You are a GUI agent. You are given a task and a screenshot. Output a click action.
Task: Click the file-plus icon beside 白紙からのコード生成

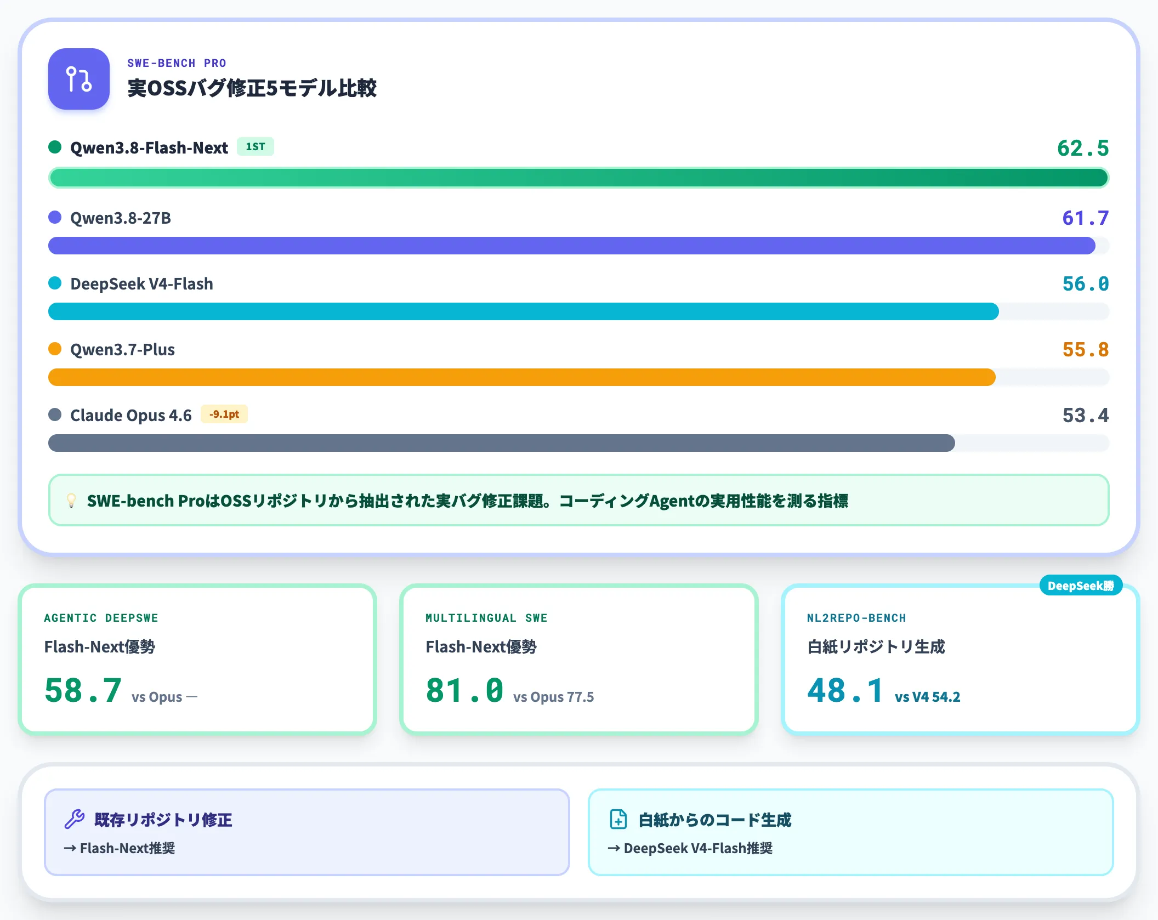click(618, 819)
